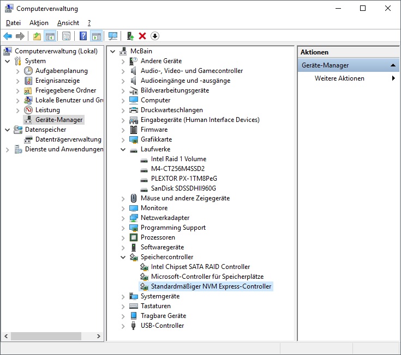The image size is (401, 355).
Task: Expand the Netzwerkadapter category
Action: click(123, 218)
